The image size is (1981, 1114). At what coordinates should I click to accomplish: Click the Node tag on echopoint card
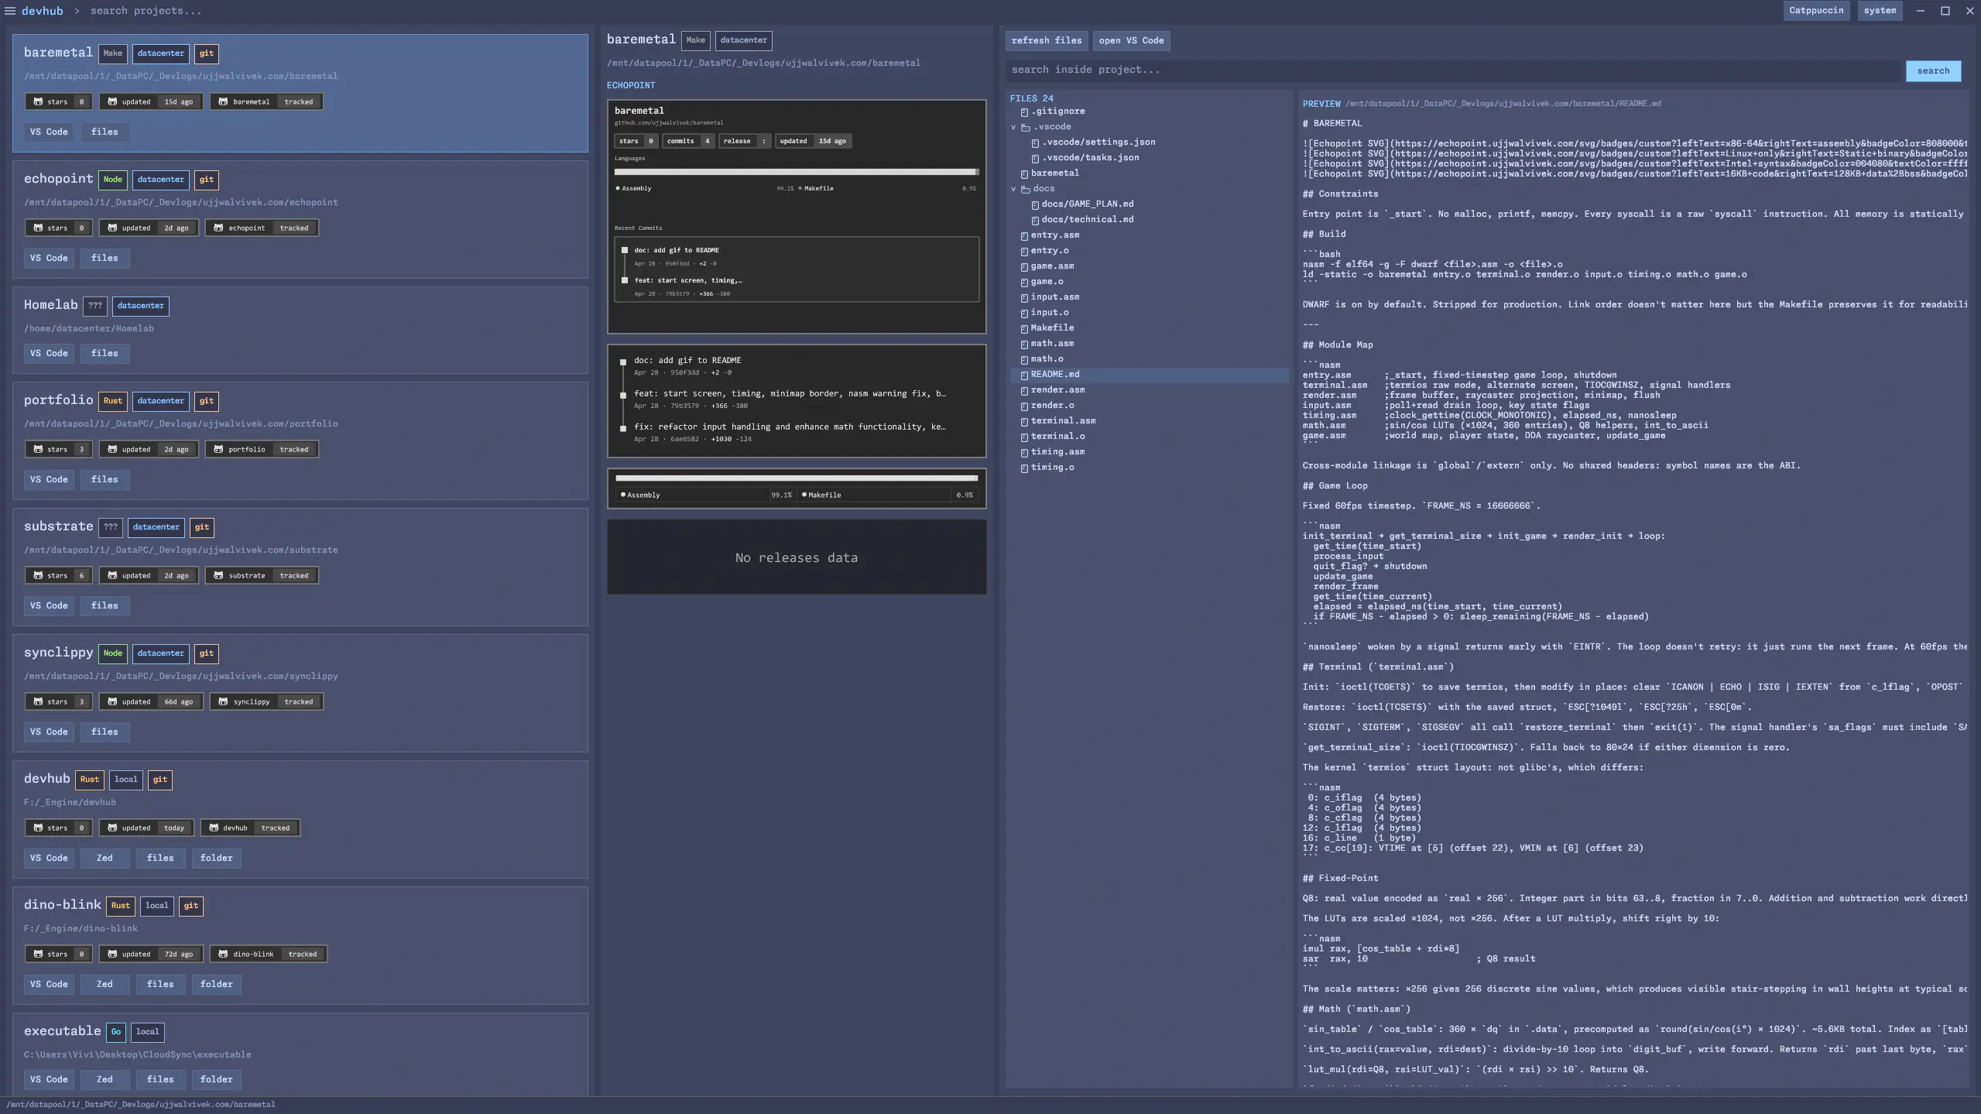[112, 180]
